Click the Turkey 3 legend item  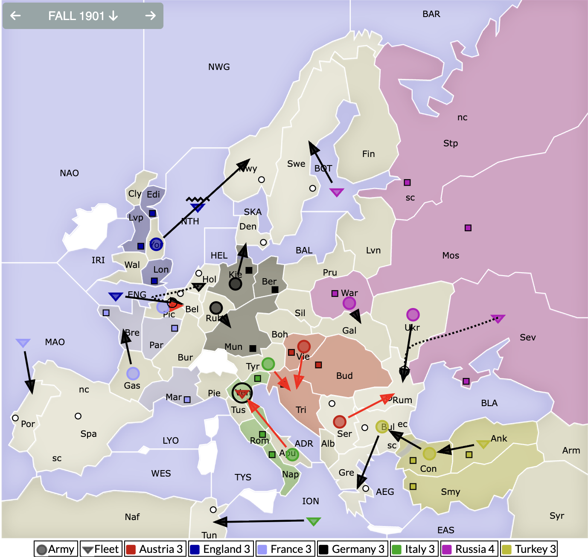click(x=529, y=549)
